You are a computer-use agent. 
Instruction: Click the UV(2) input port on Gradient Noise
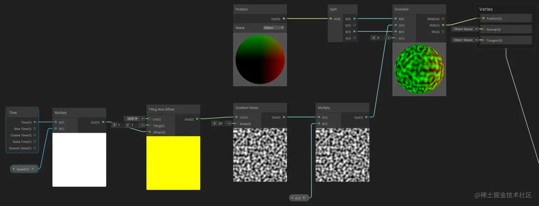(x=236, y=117)
